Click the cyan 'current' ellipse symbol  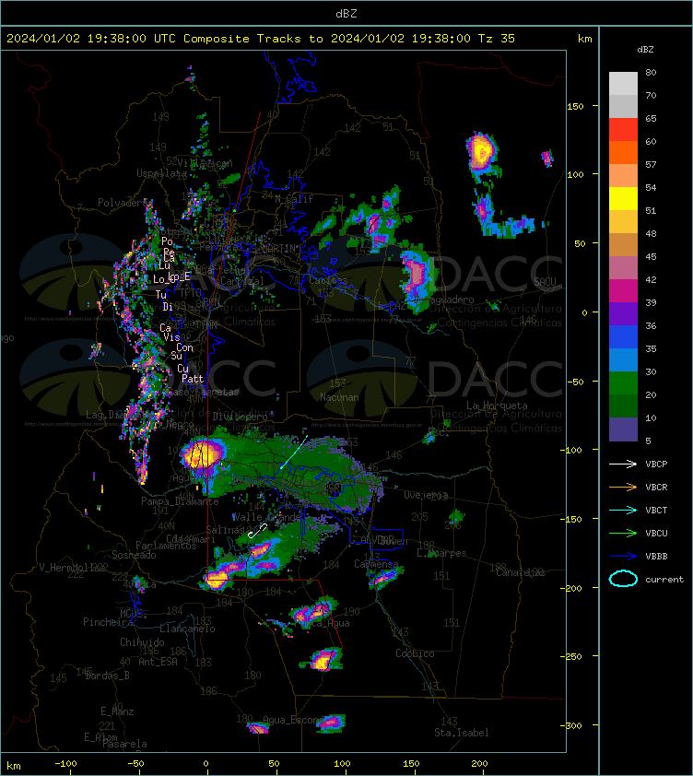click(x=623, y=579)
